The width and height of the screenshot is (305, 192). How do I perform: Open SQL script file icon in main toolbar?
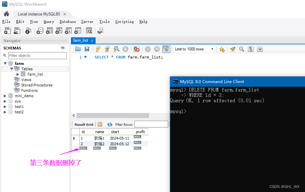tap(17, 31)
